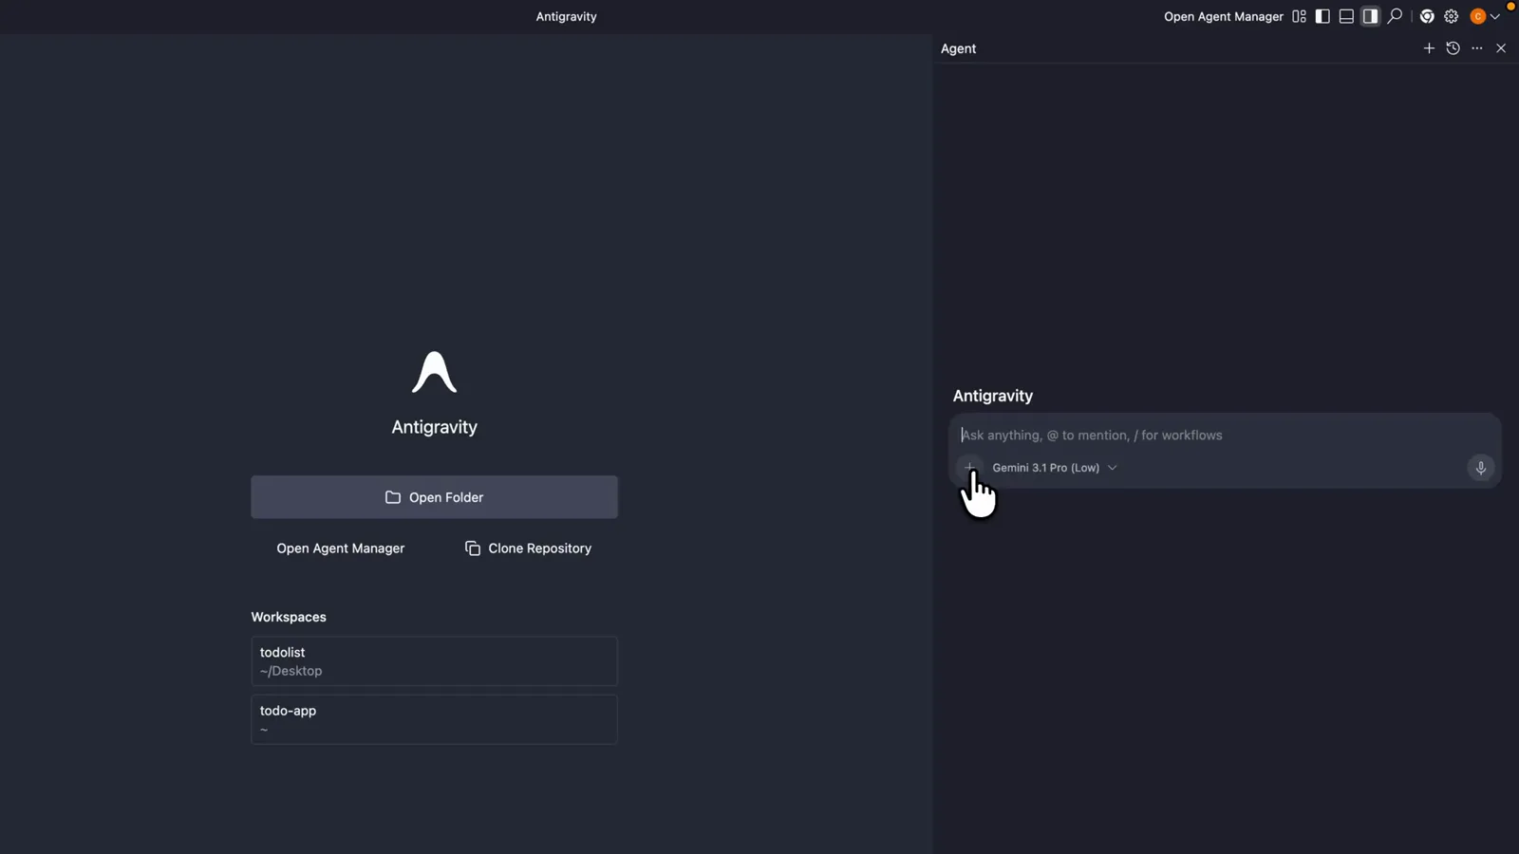
Task: Open the todo-app workspace
Action: click(x=434, y=719)
